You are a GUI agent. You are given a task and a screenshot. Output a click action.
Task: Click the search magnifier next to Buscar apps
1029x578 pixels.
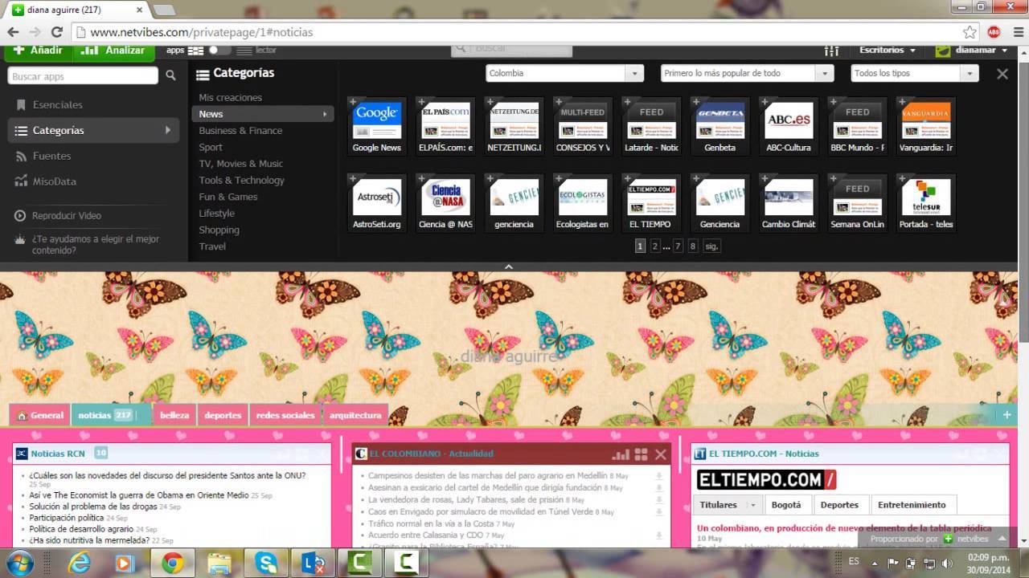[170, 75]
